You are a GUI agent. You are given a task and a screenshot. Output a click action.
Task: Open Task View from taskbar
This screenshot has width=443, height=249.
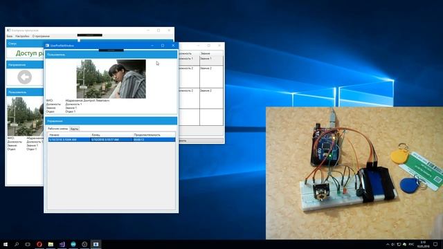(28, 244)
